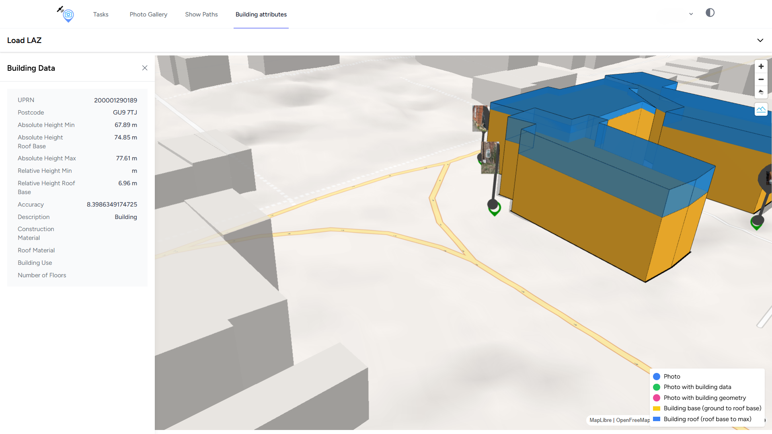The height and width of the screenshot is (434, 772).
Task: Click the app logo camera pin icon
Action: click(68, 15)
